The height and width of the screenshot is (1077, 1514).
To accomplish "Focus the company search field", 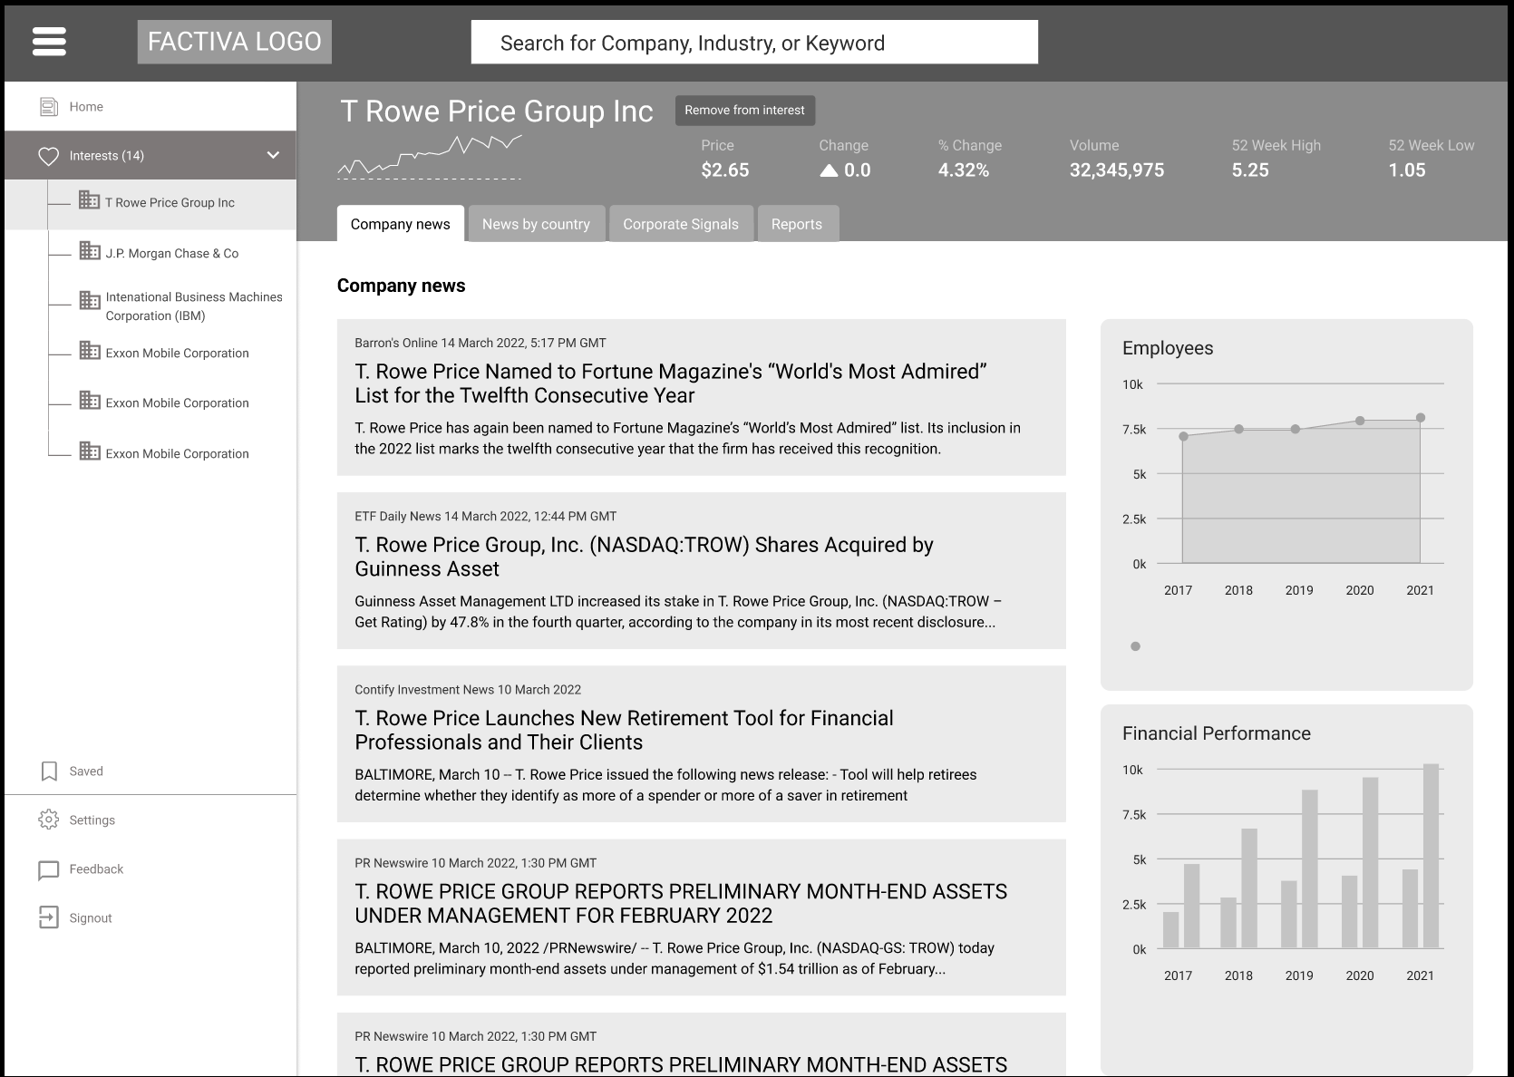I will [754, 43].
